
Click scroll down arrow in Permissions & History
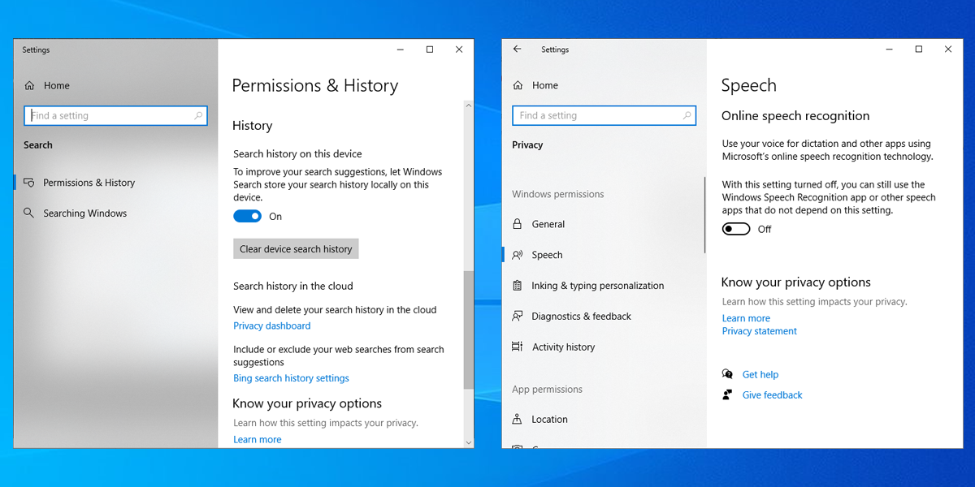click(x=468, y=442)
